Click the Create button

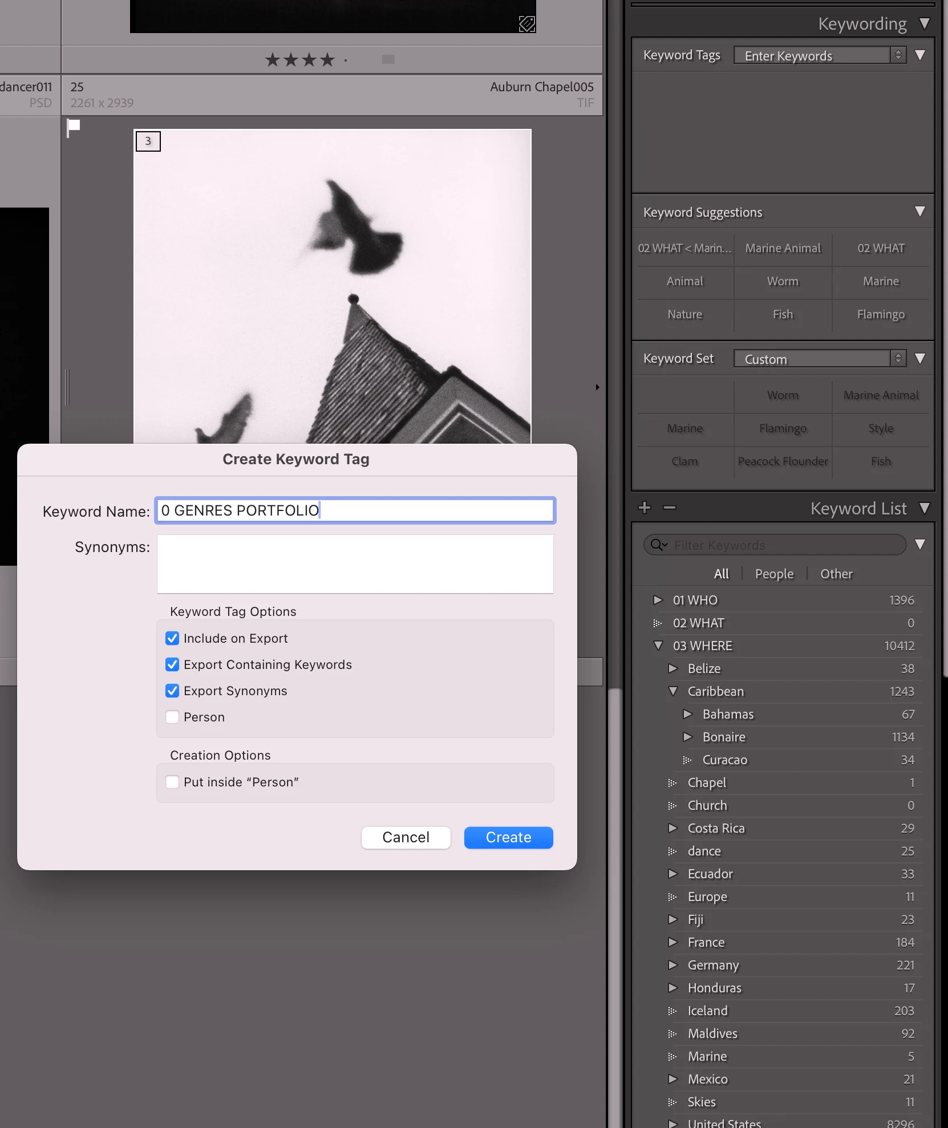tap(508, 837)
